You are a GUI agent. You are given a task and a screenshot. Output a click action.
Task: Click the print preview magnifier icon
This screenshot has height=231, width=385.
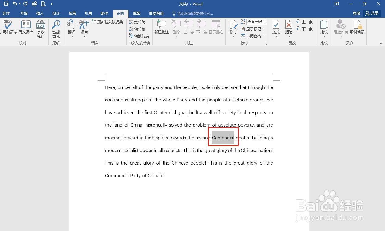(43, 4)
